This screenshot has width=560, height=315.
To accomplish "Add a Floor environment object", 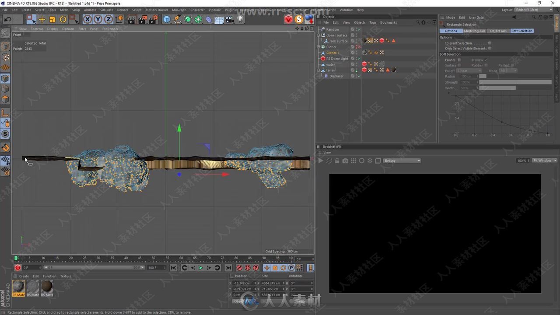I will click(x=219, y=19).
